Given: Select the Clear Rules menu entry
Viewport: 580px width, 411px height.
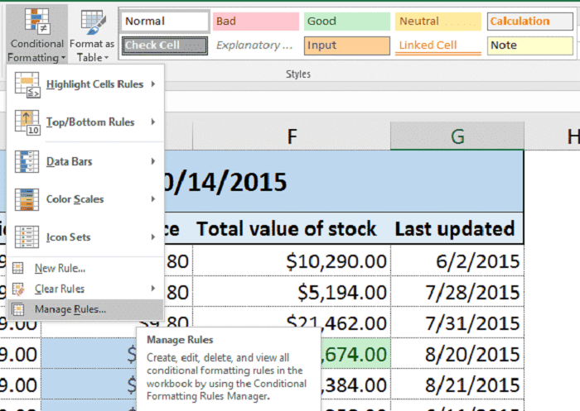Looking at the screenshot, I should (x=59, y=289).
